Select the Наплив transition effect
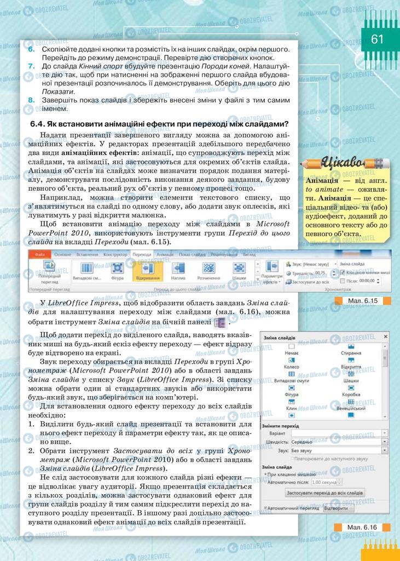Viewport: 400px width, 561px height. tap(178, 271)
